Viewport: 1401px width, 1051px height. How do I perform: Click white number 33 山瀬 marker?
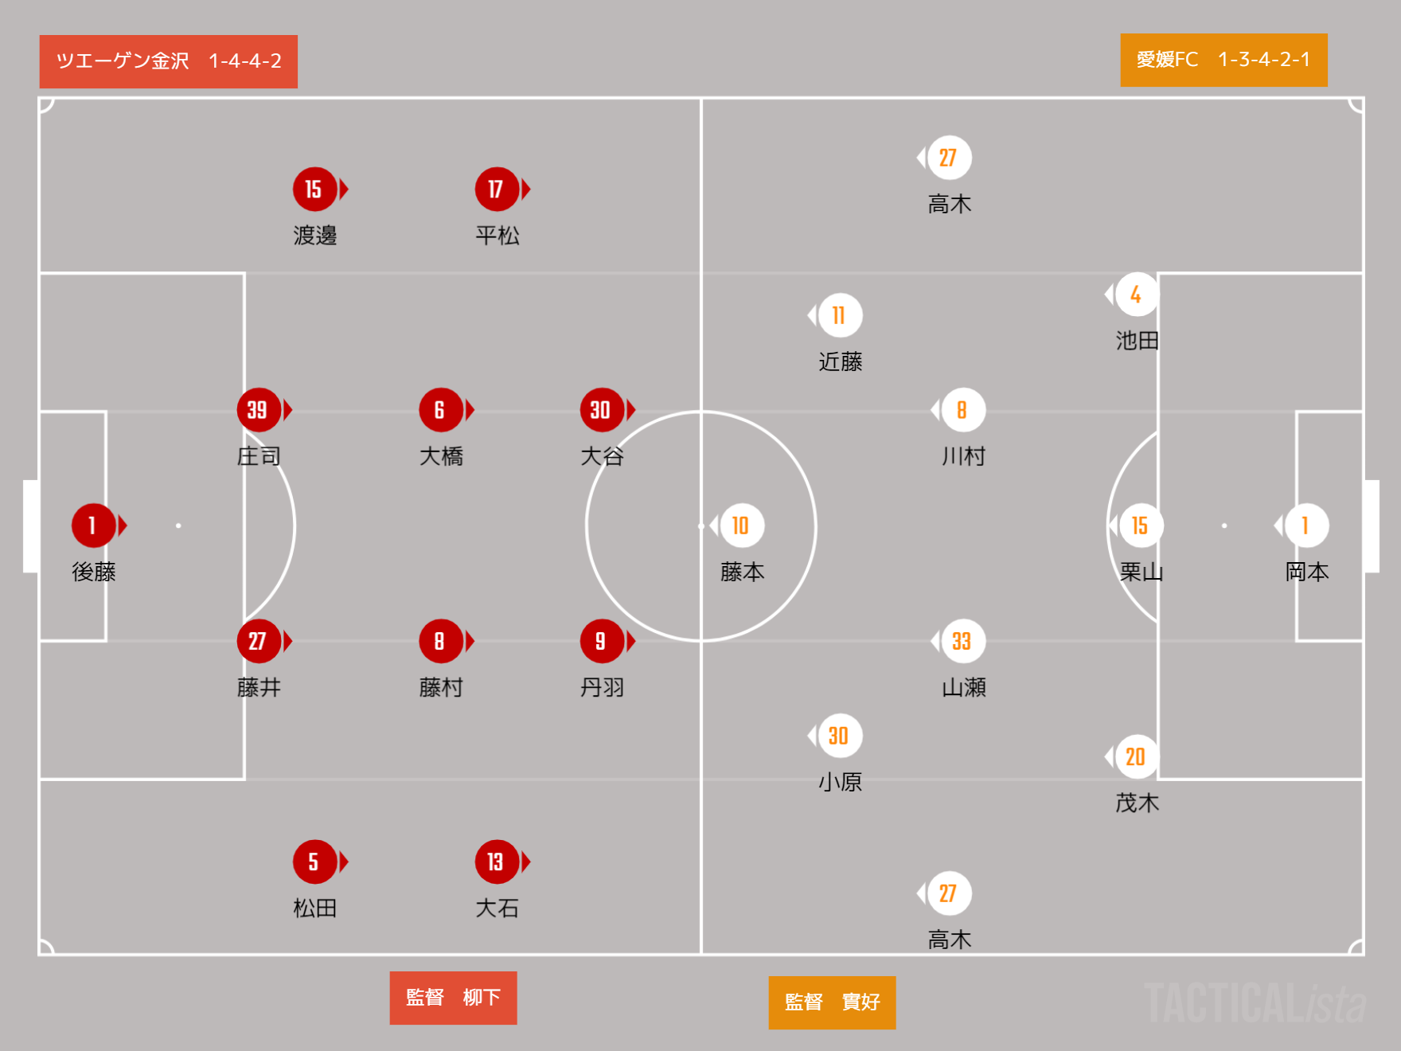tap(963, 641)
